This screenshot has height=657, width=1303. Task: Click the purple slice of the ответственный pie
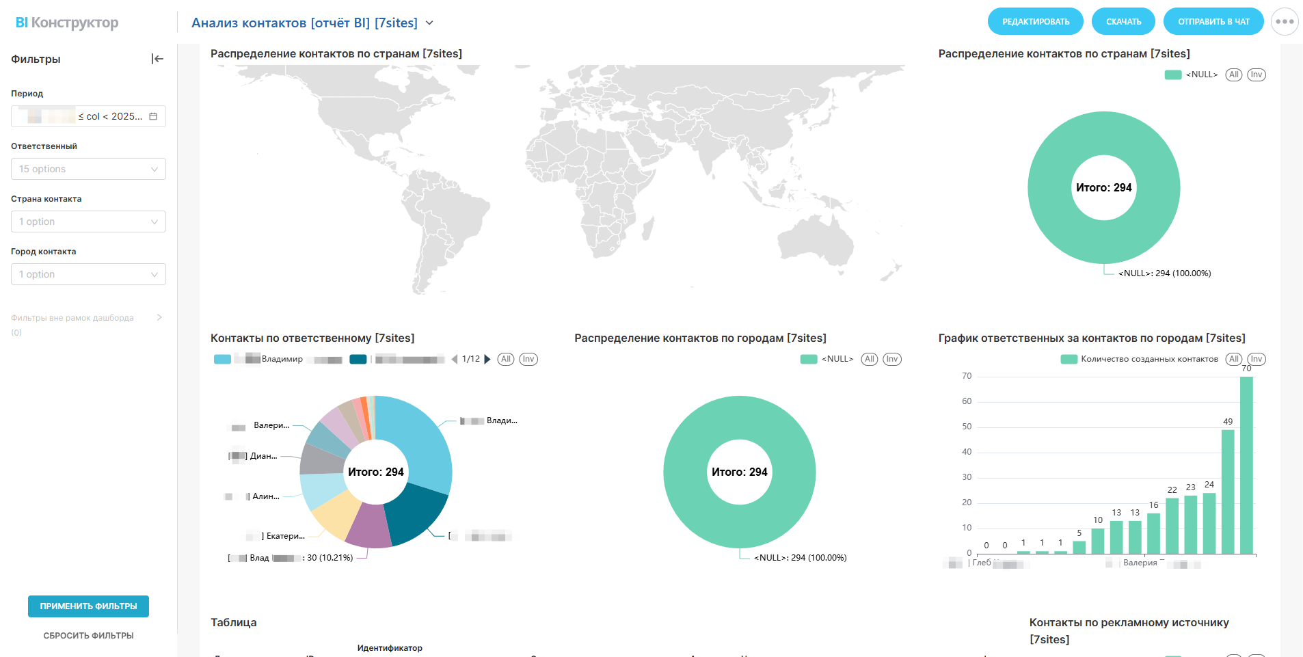pos(369,526)
